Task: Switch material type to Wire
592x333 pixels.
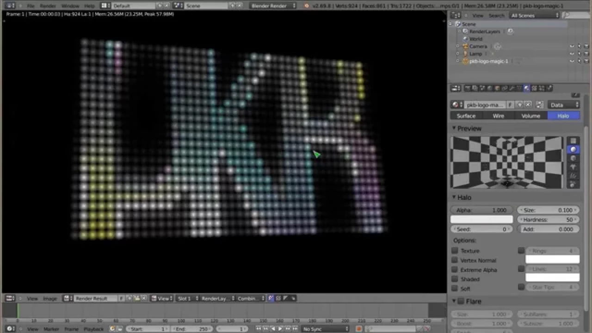Action: [498, 116]
